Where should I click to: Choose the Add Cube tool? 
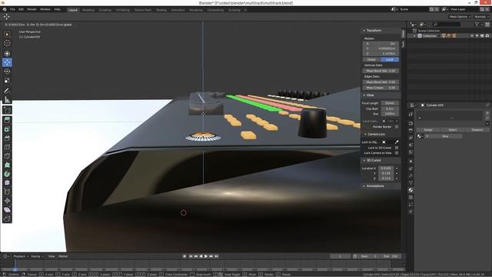(7, 110)
